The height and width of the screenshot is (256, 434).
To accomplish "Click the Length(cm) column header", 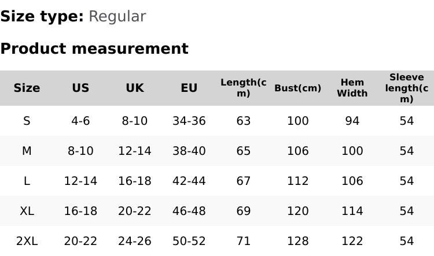I will tap(244, 88).
